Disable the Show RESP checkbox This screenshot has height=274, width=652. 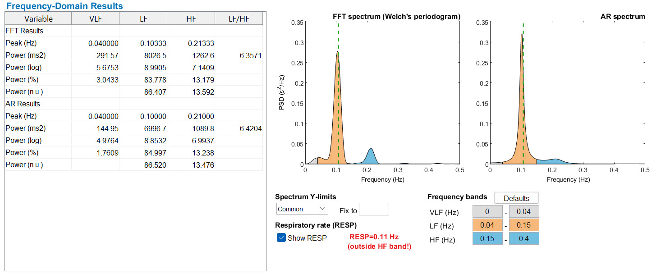280,238
